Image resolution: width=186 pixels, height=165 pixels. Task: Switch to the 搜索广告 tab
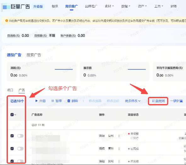coord(34,55)
